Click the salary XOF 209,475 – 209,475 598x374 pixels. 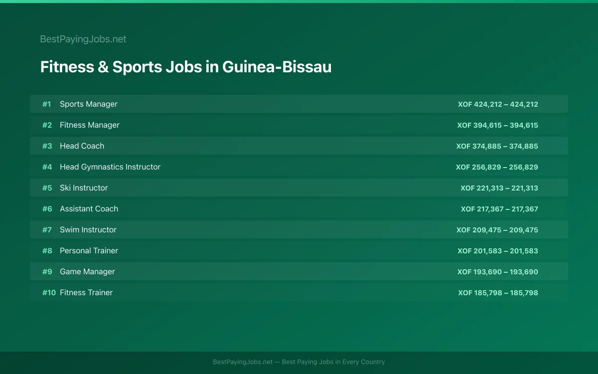point(497,230)
